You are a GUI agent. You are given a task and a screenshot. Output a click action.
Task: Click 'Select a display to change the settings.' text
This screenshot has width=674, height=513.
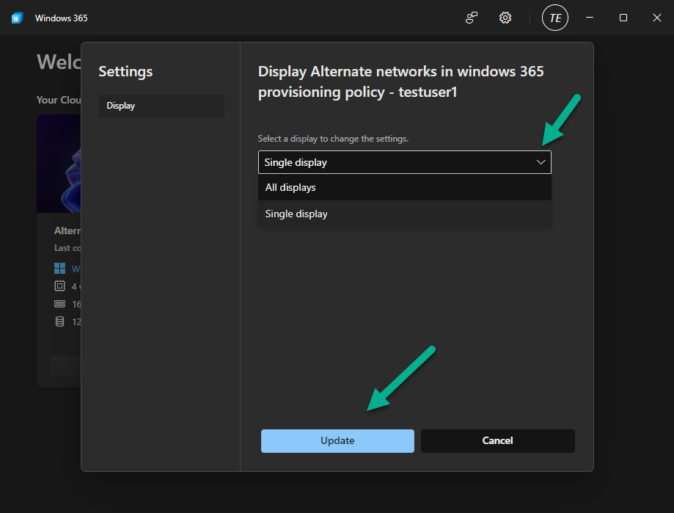[333, 139]
